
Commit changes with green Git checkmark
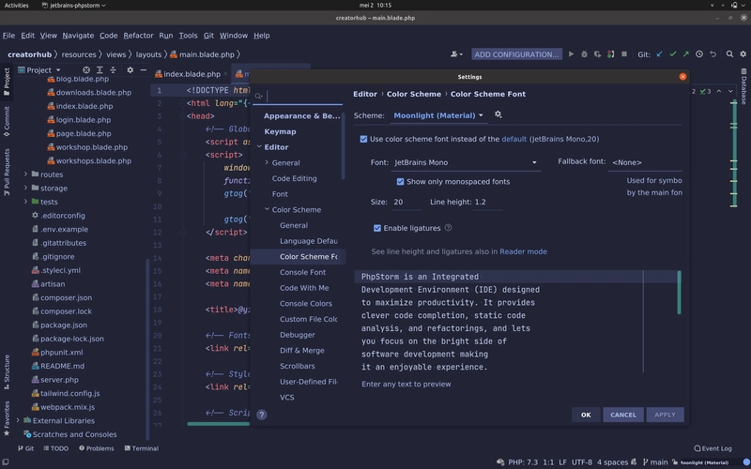point(673,54)
